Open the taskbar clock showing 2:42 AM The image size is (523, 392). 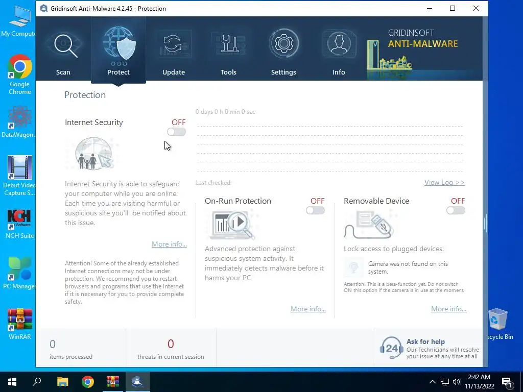click(x=479, y=382)
